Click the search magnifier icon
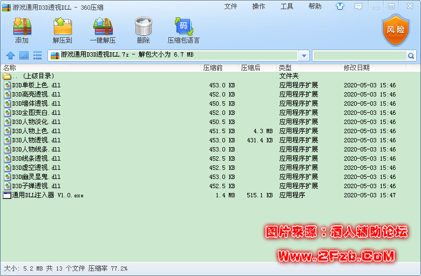Screen dimensions: 421x276 (x=411, y=56)
